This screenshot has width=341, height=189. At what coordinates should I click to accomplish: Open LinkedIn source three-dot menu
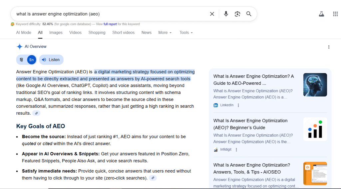pos(238,105)
